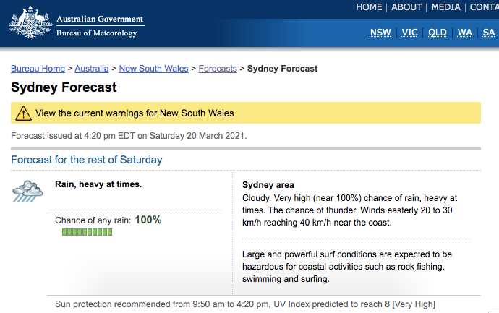The height and width of the screenshot is (313, 499).
Task: View the current warnings for New South Wales
Action: (135, 113)
